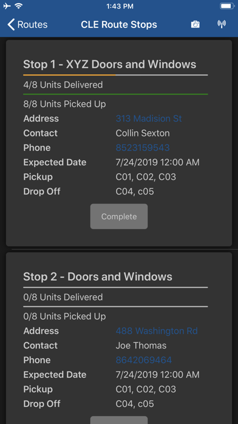Tap the signal antenna icon in header
The image size is (238, 424).
pos(222,24)
